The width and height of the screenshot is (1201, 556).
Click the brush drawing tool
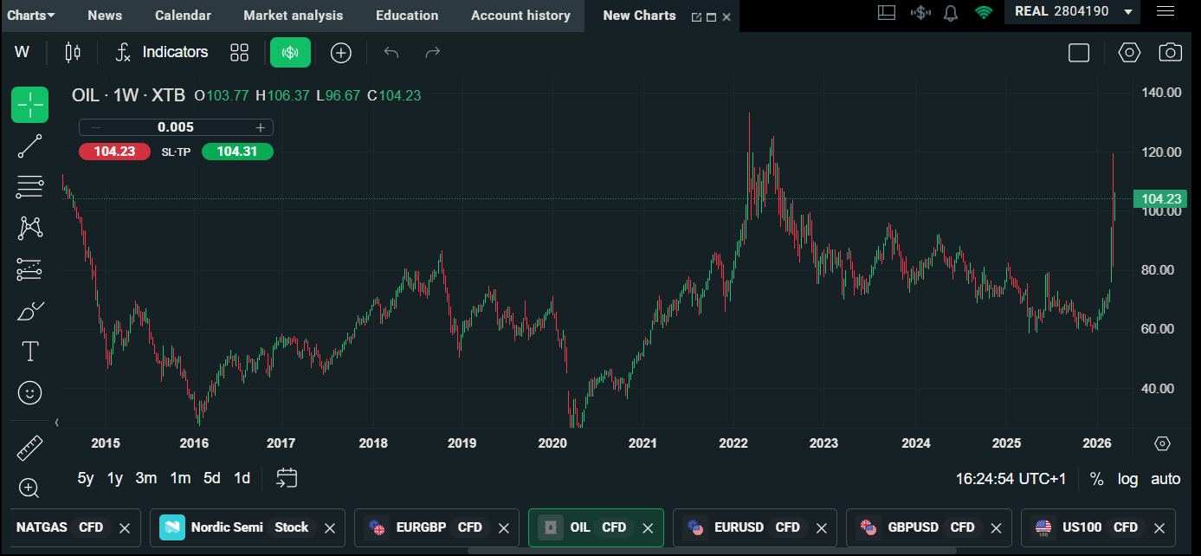(x=29, y=311)
